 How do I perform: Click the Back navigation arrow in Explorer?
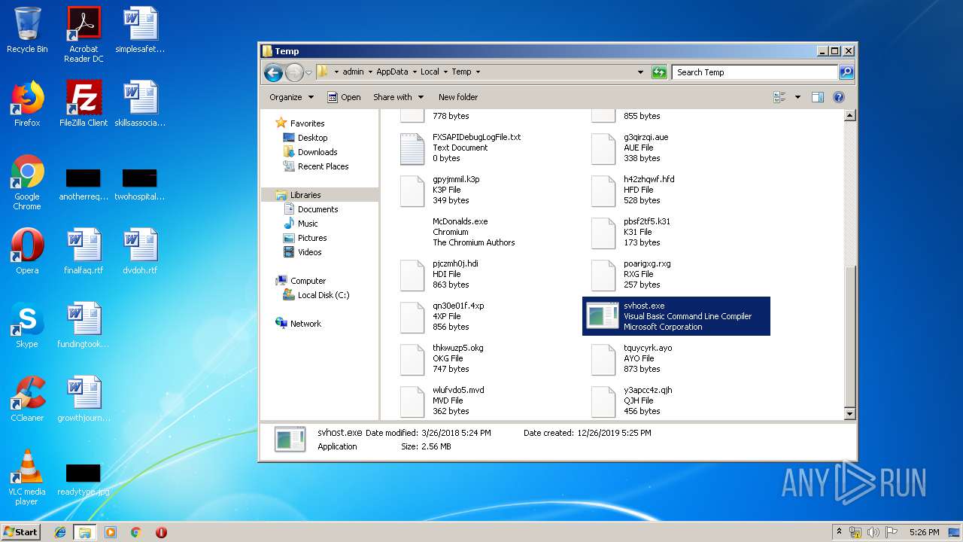pyautogui.click(x=273, y=72)
